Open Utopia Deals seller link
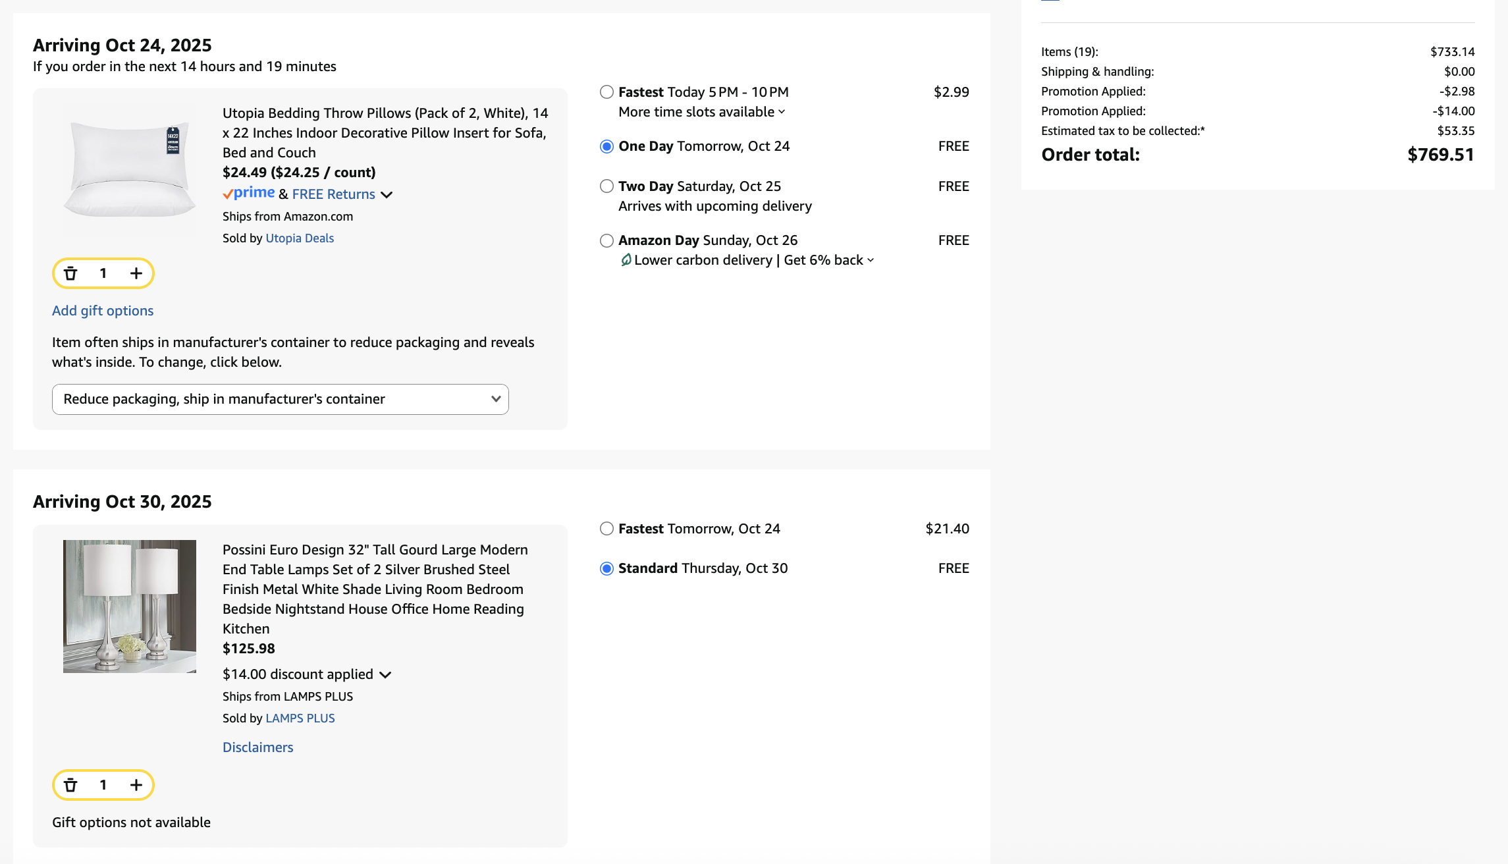Screen dimensions: 1508x864 (300, 238)
